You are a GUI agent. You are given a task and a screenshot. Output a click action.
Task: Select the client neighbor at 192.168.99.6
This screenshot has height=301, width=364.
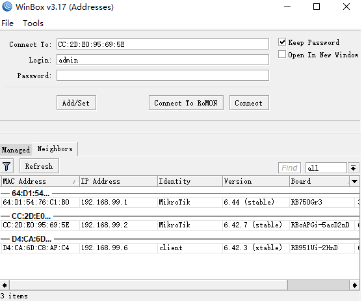coord(180,248)
